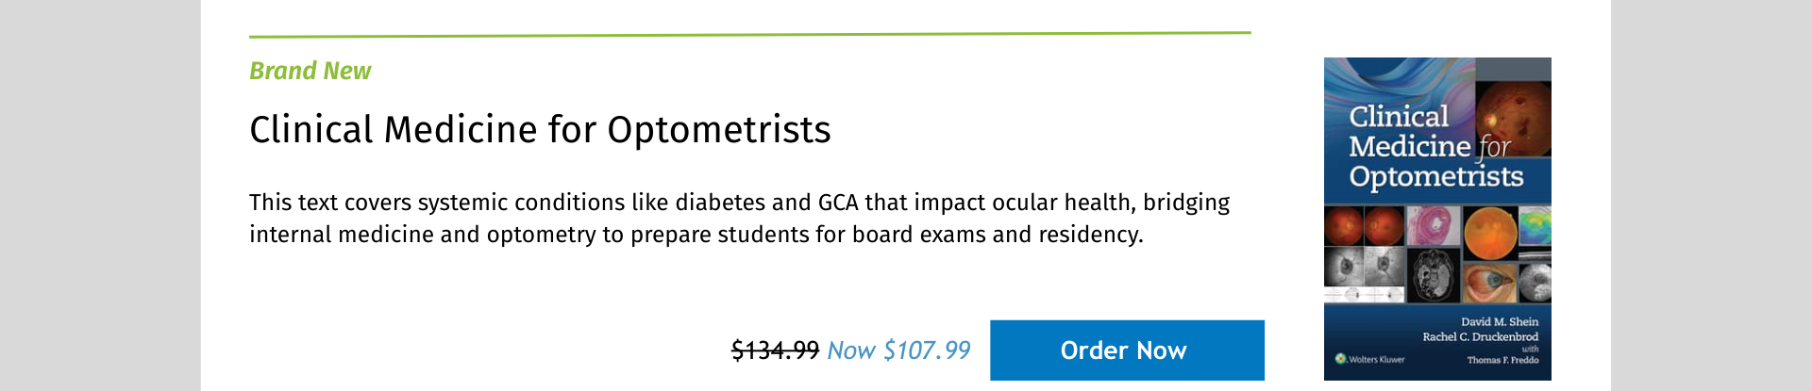Click Thomas F. Freddo name on cover
Image resolution: width=1812 pixels, height=391 pixels.
(x=1502, y=360)
